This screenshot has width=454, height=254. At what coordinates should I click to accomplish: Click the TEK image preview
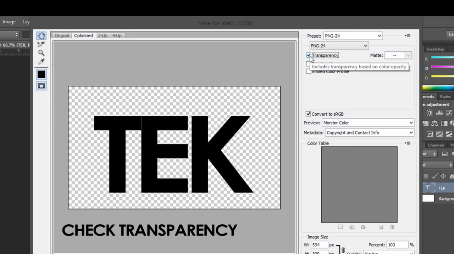(174, 147)
